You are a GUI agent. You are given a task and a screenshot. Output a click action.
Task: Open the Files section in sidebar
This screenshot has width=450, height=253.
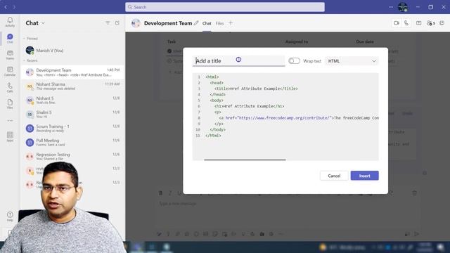point(10,104)
